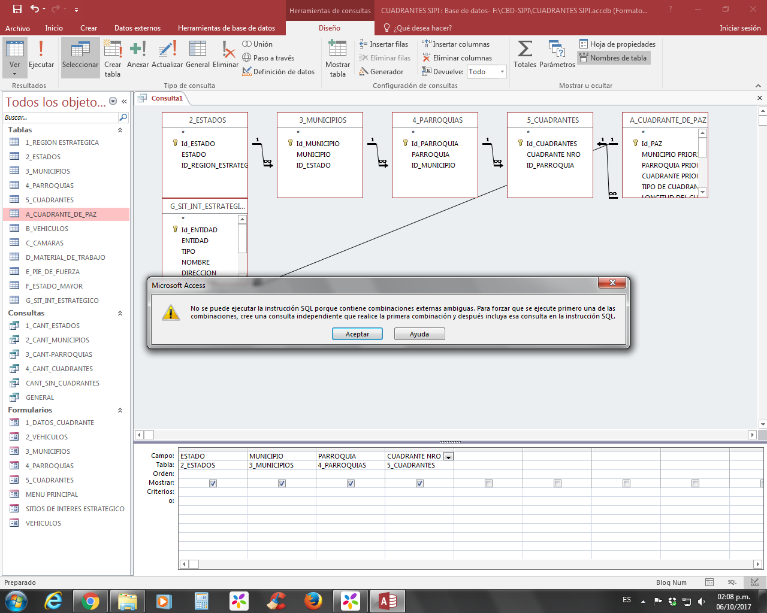Select the Anexar query type

(x=138, y=55)
